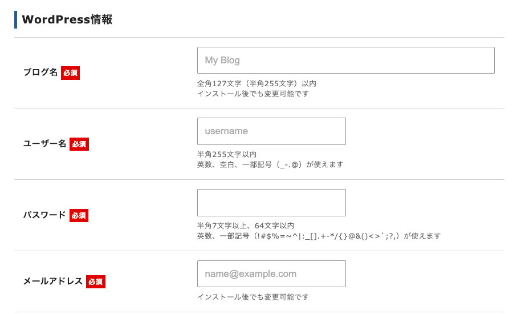Click the 半角255文字以内 hint under username
This screenshot has width=513, height=314.
(x=227, y=154)
